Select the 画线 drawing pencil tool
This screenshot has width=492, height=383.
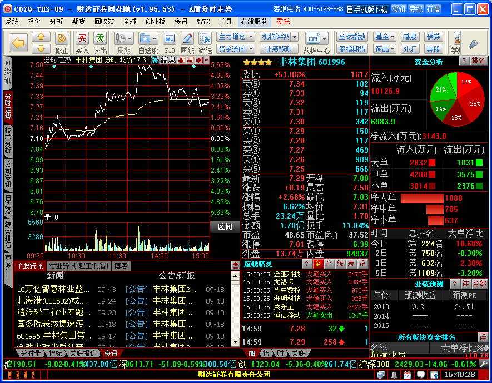(187, 43)
